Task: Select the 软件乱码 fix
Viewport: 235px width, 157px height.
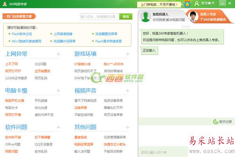Action: (41, 152)
